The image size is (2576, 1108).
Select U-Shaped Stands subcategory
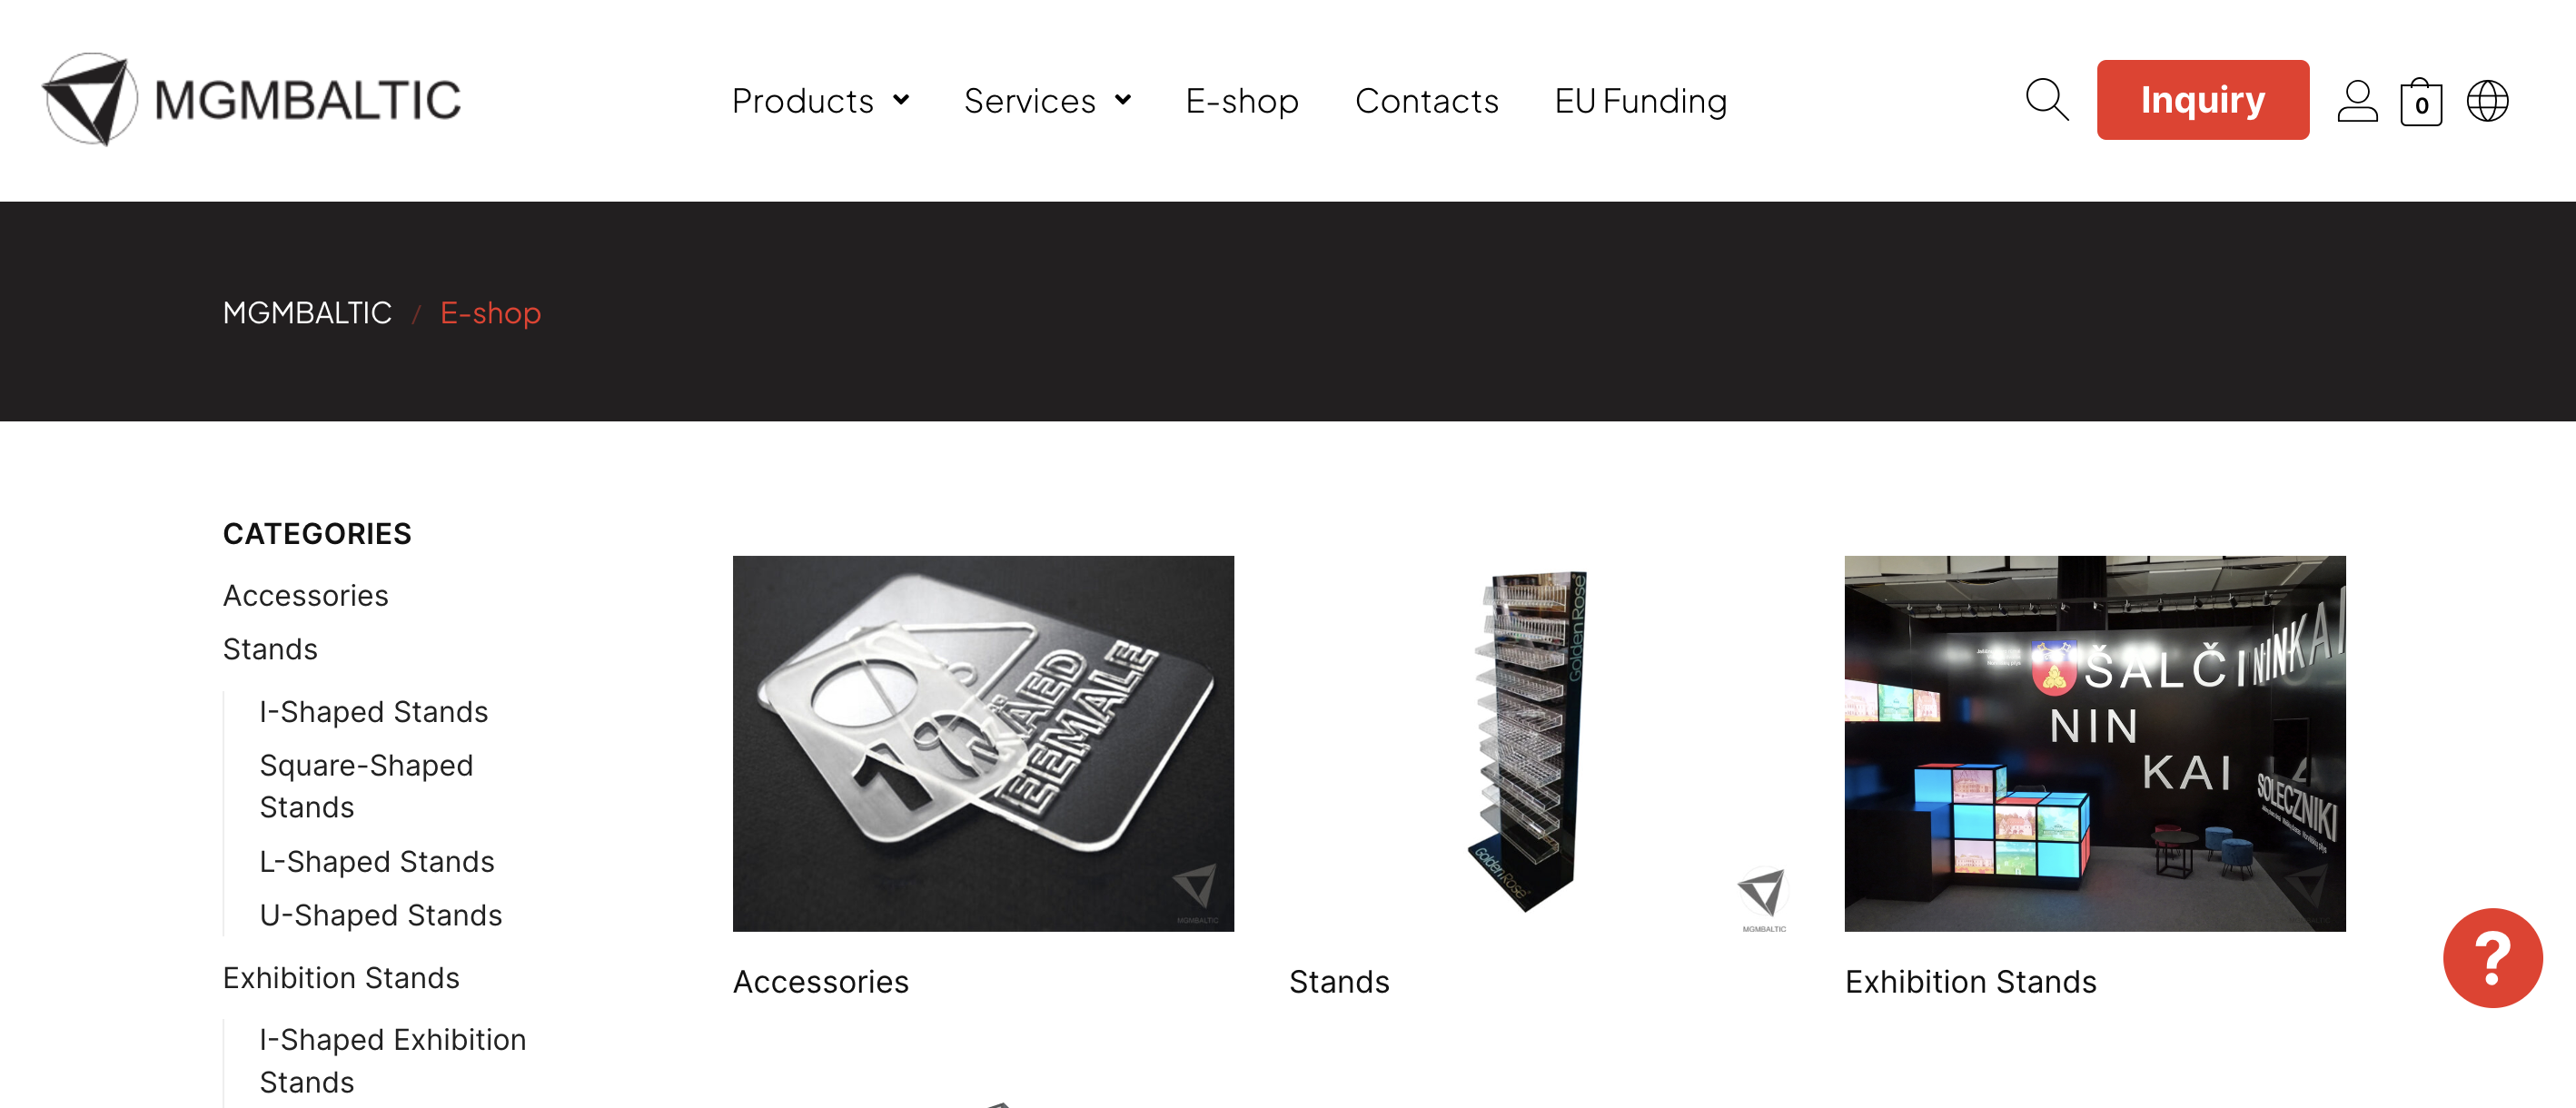pyautogui.click(x=380, y=915)
